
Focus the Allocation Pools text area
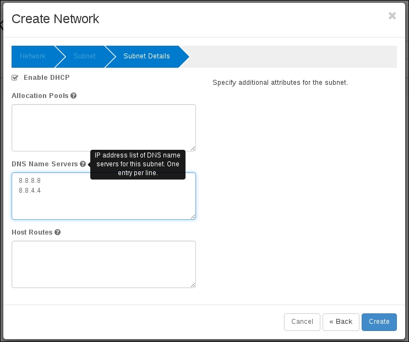tap(103, 127)
